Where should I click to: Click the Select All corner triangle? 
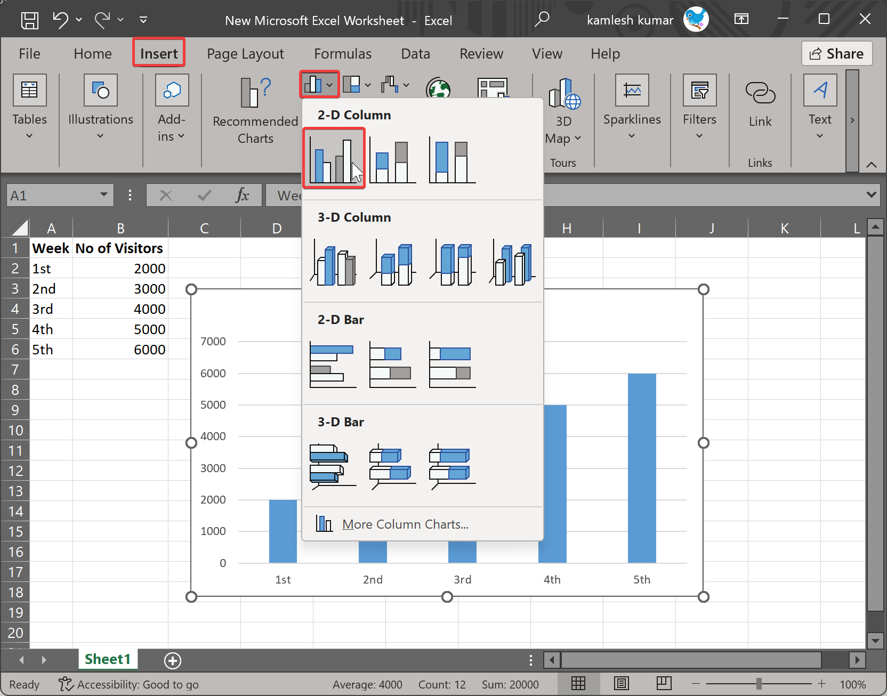pos(19,228)
